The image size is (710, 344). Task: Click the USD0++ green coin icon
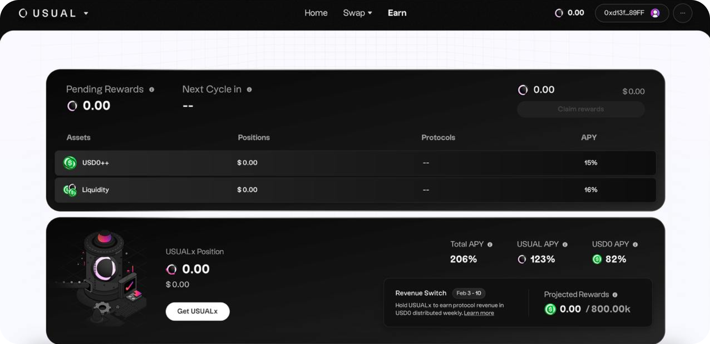pyautogui.click(x=70, y=163)
